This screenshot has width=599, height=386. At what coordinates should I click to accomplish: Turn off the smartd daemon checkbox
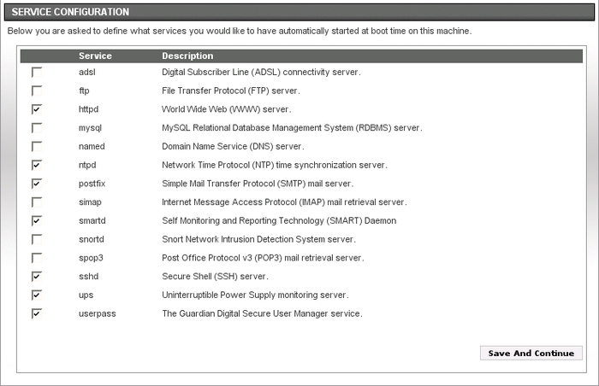pos(37,220)
